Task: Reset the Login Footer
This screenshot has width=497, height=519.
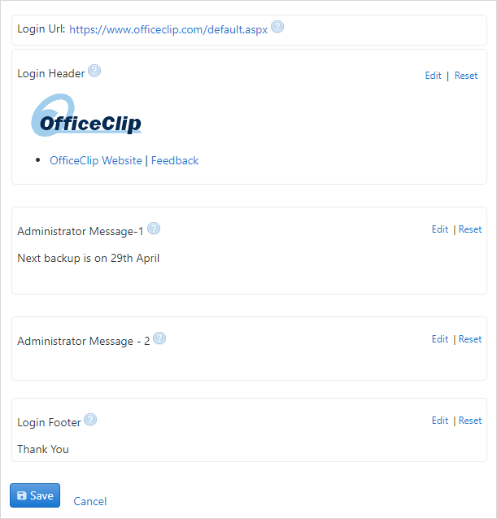Action: click(x=470, y=421)
